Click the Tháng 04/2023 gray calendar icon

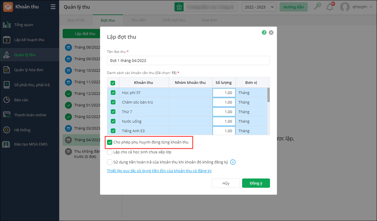tap(68, 140)
